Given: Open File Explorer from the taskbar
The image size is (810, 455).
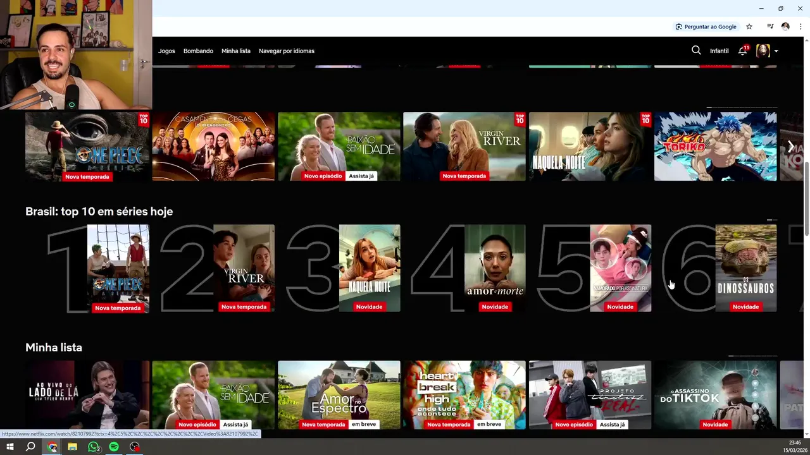Looking at the screenshot, I should tap(73, 447).
